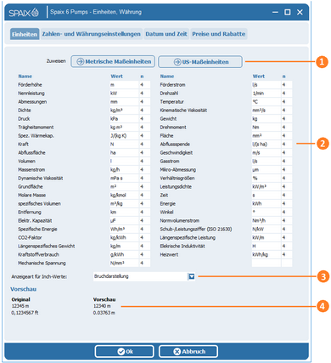Viewport: 331px width, 363px height.
Task: Click arrow icon on US-Maßeinheiten button
Action: (177, 62)
